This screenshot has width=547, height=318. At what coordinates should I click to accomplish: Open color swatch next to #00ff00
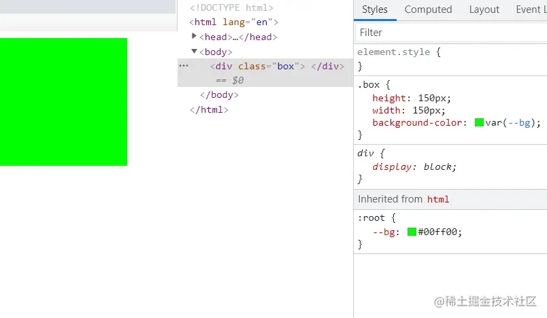(412, 232)
